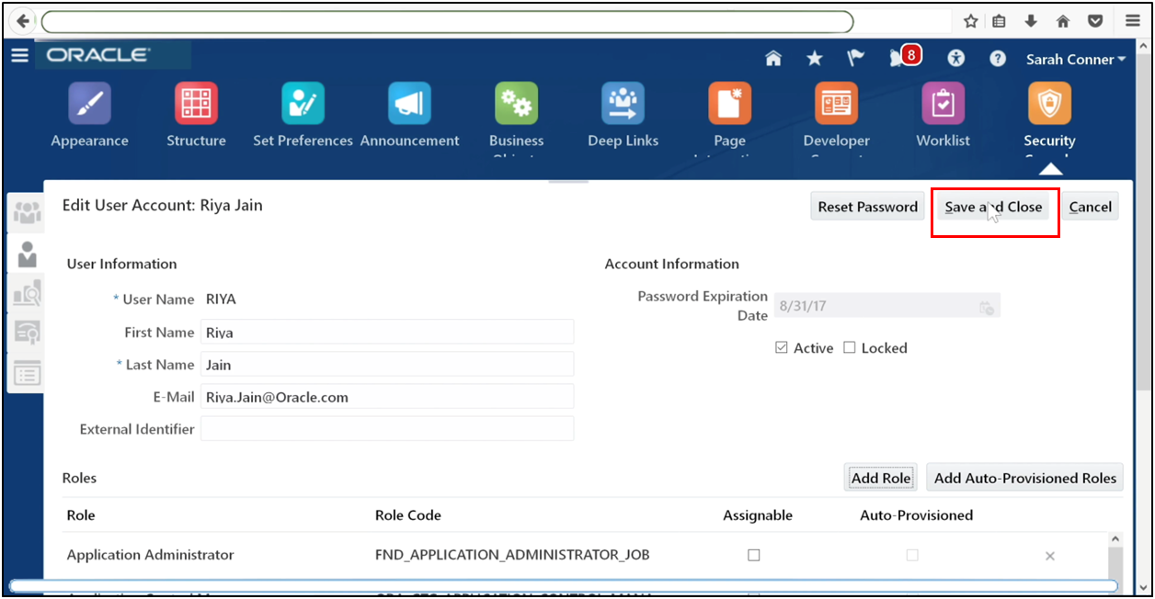Select the Worklist icon
Viewport: 1155px width, 599px height.
click(943, 104)
